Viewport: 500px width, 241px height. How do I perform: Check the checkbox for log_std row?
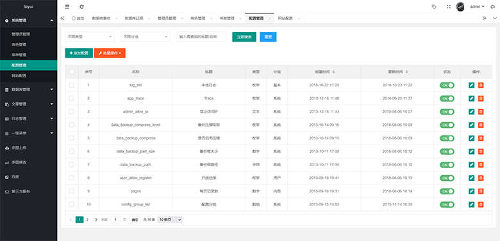(x=71, y=85)
